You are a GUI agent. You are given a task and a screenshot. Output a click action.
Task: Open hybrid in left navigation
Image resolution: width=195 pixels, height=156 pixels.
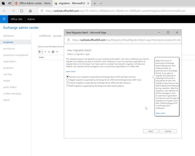(6, 100)
